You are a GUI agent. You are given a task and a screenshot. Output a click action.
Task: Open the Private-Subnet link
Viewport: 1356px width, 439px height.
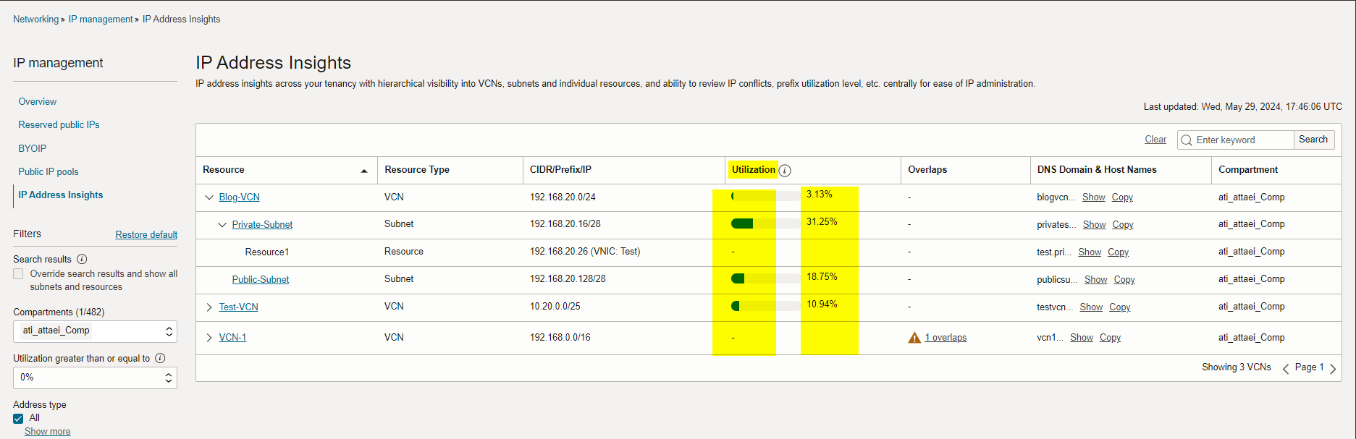[x=262, y=225]
